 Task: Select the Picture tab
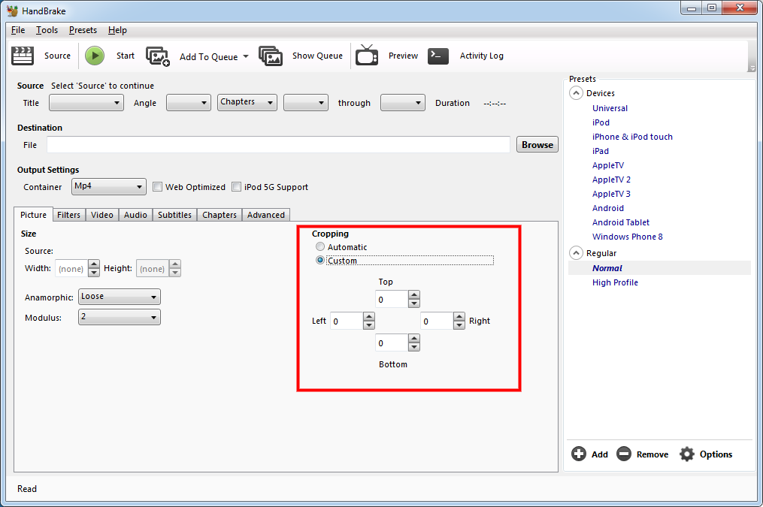pos(34,214)
